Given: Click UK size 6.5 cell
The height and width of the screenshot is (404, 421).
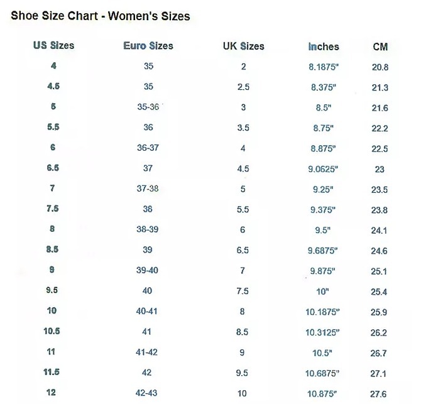Looking at the screenshot, I should (243, 251).
